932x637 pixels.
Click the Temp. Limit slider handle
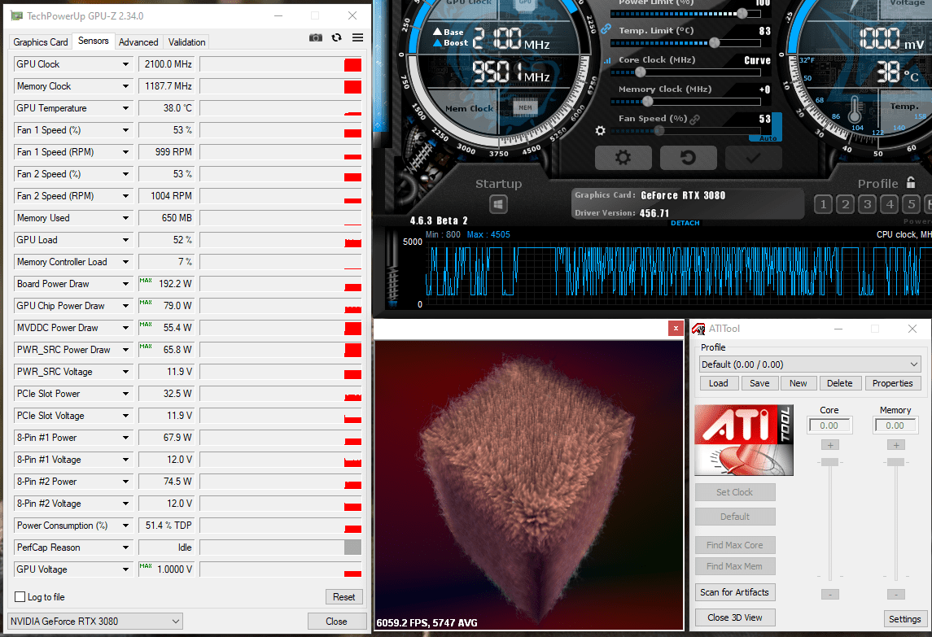[x=715, y=43]
